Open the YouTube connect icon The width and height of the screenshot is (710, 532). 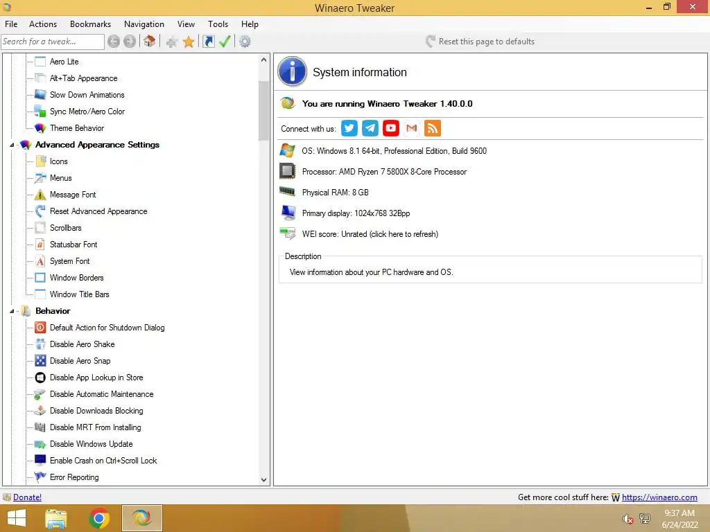(x=391, y=128)
